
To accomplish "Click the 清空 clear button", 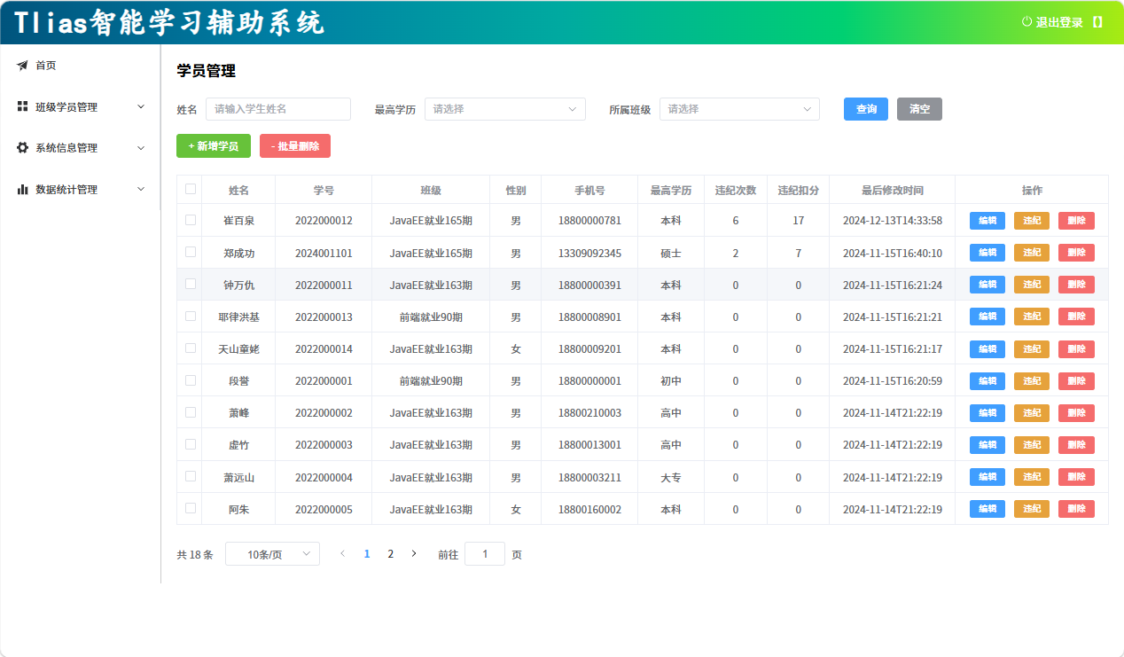I will 919,109.
